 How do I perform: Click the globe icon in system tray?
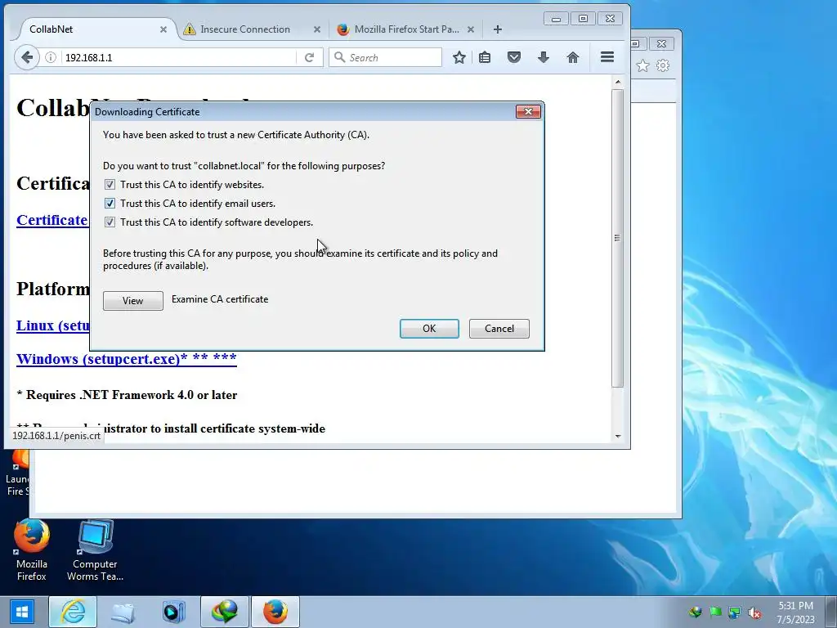pos(695,612)
